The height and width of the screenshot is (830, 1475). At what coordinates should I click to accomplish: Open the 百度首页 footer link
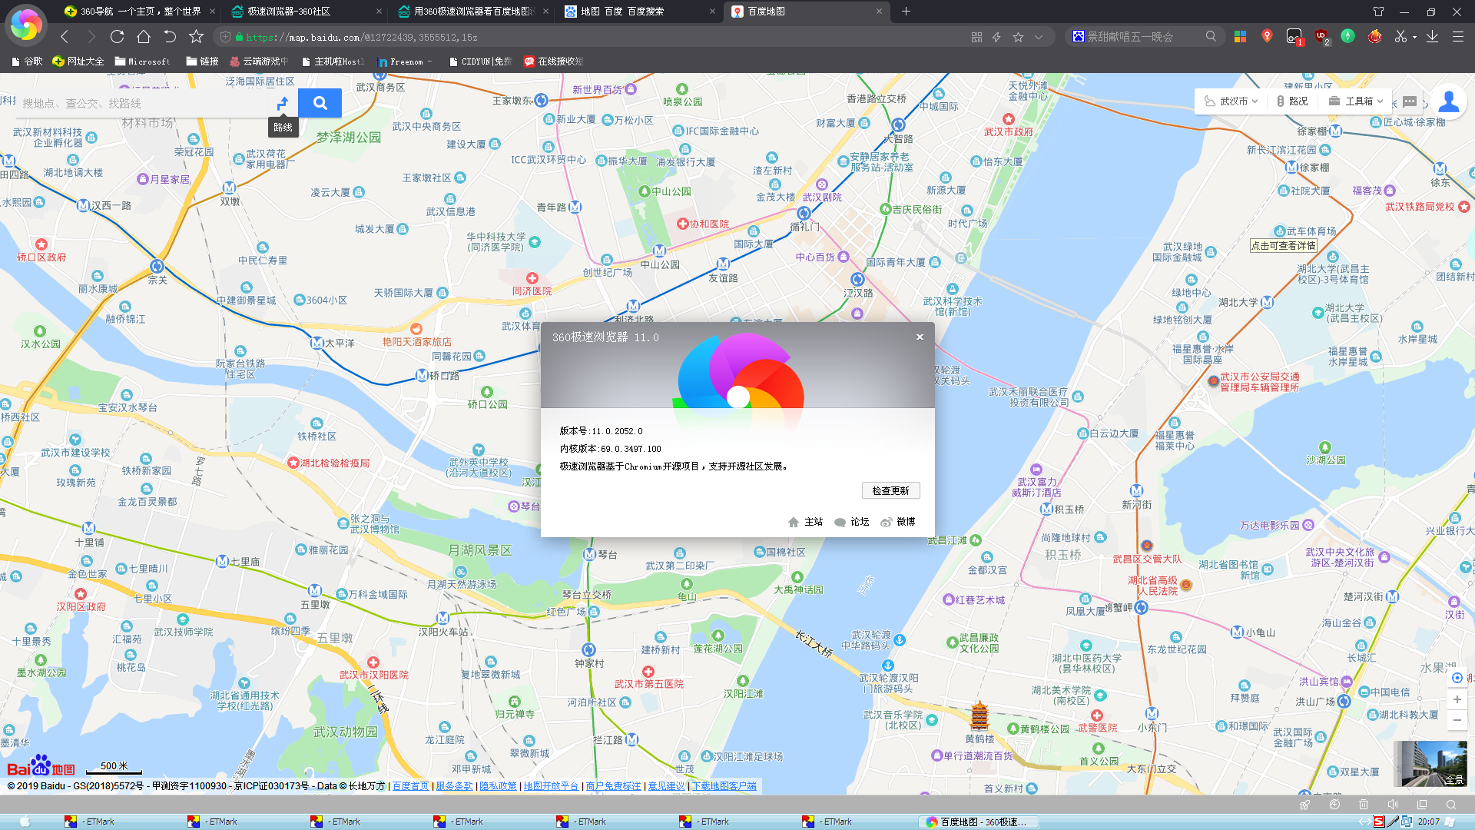[410, 785]
